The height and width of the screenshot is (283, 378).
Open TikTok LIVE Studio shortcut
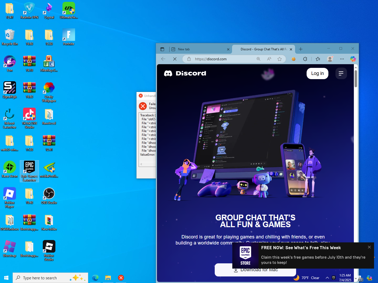[x=29, y=118]
